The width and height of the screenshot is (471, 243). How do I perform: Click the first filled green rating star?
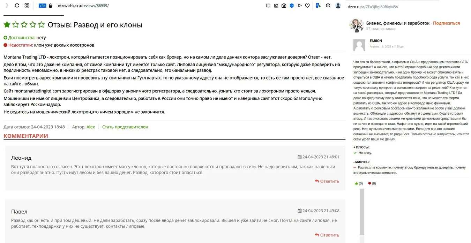click(x=7, y=25)
